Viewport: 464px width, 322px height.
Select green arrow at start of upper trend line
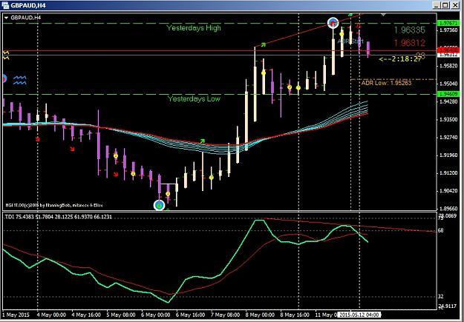(x=263, y=45)
